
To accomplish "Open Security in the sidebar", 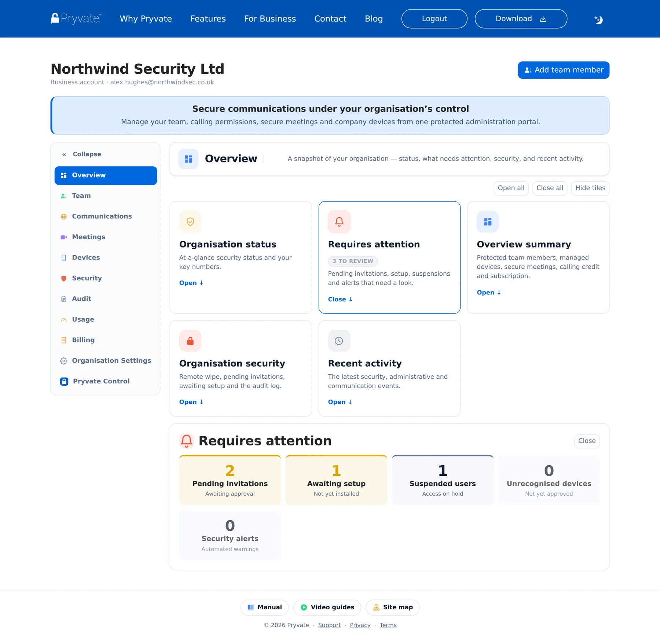I will (106, 278).
